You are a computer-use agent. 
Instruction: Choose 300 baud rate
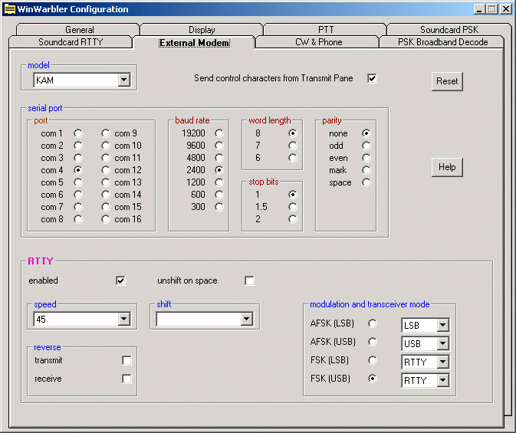point(219,207)
